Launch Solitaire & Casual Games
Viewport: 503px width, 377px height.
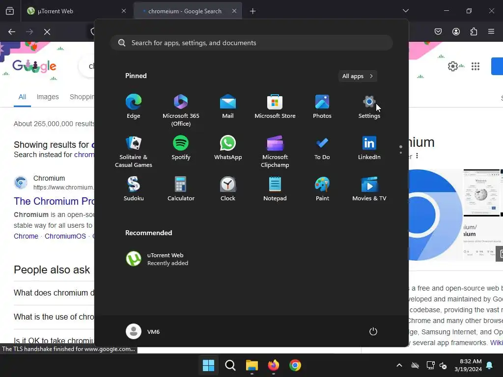[x=134, y=151]
